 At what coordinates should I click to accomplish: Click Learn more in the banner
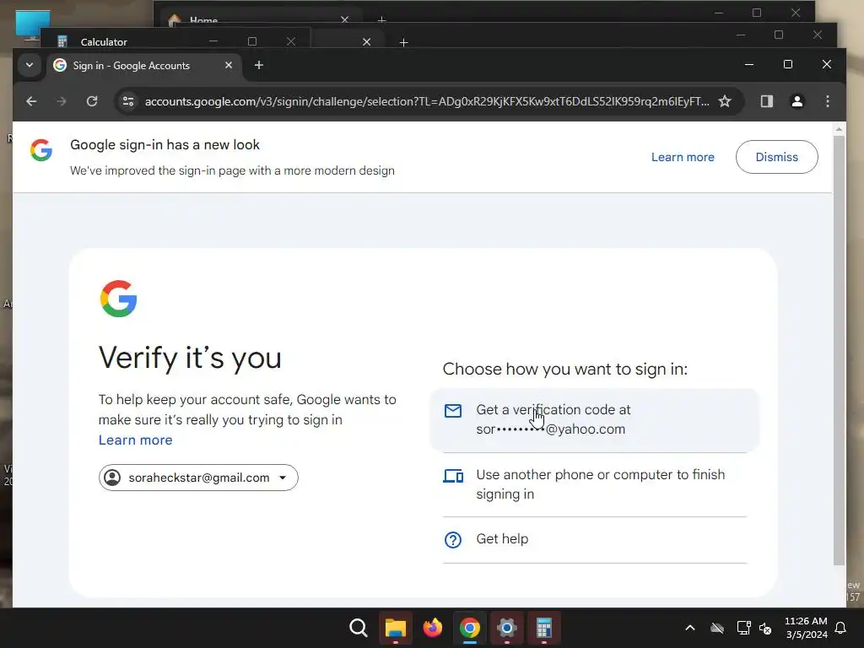coord(683,157)
